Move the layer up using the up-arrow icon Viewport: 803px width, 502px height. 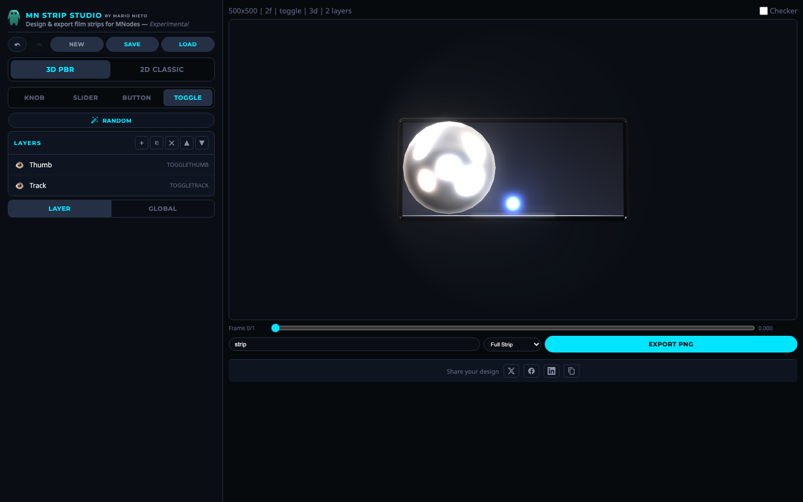click(187, 143)
